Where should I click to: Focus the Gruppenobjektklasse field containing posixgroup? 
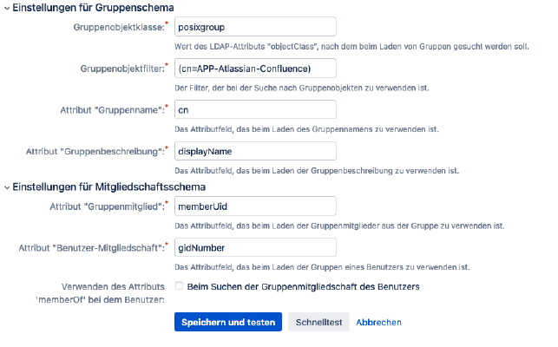pos(255,27)
